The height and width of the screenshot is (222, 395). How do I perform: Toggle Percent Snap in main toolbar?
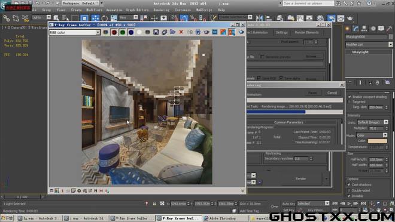[x=193, y=18]
